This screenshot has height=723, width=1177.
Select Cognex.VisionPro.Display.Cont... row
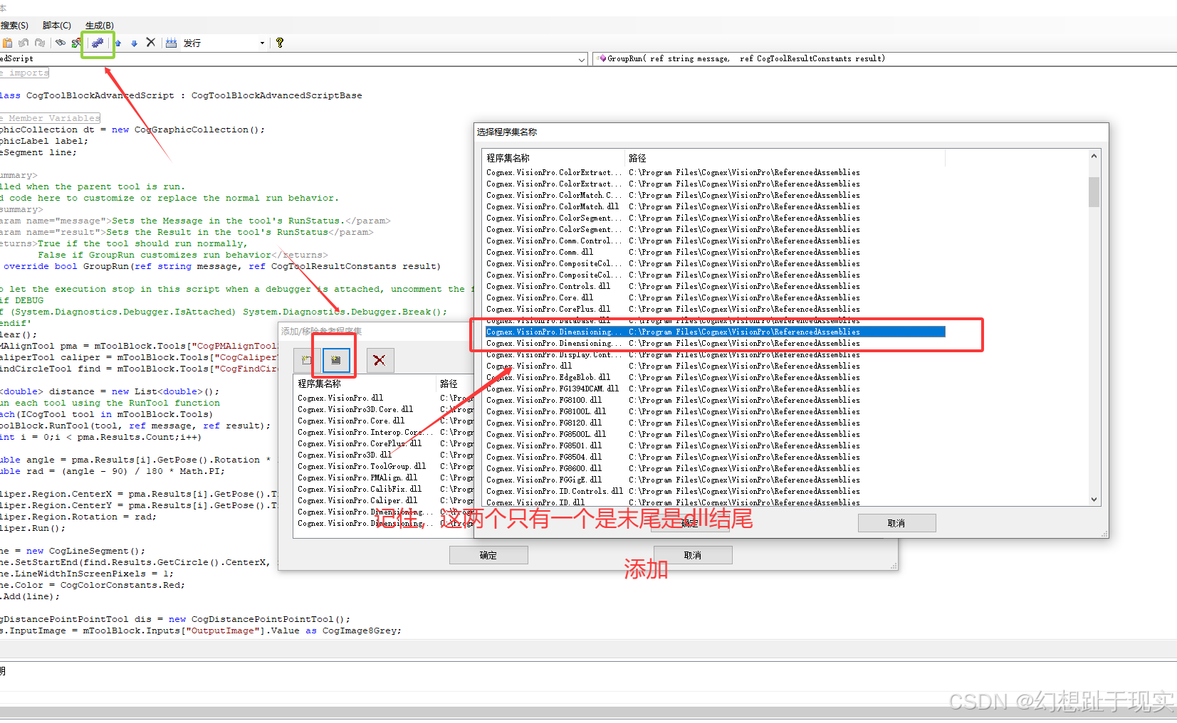click(715, 354)
